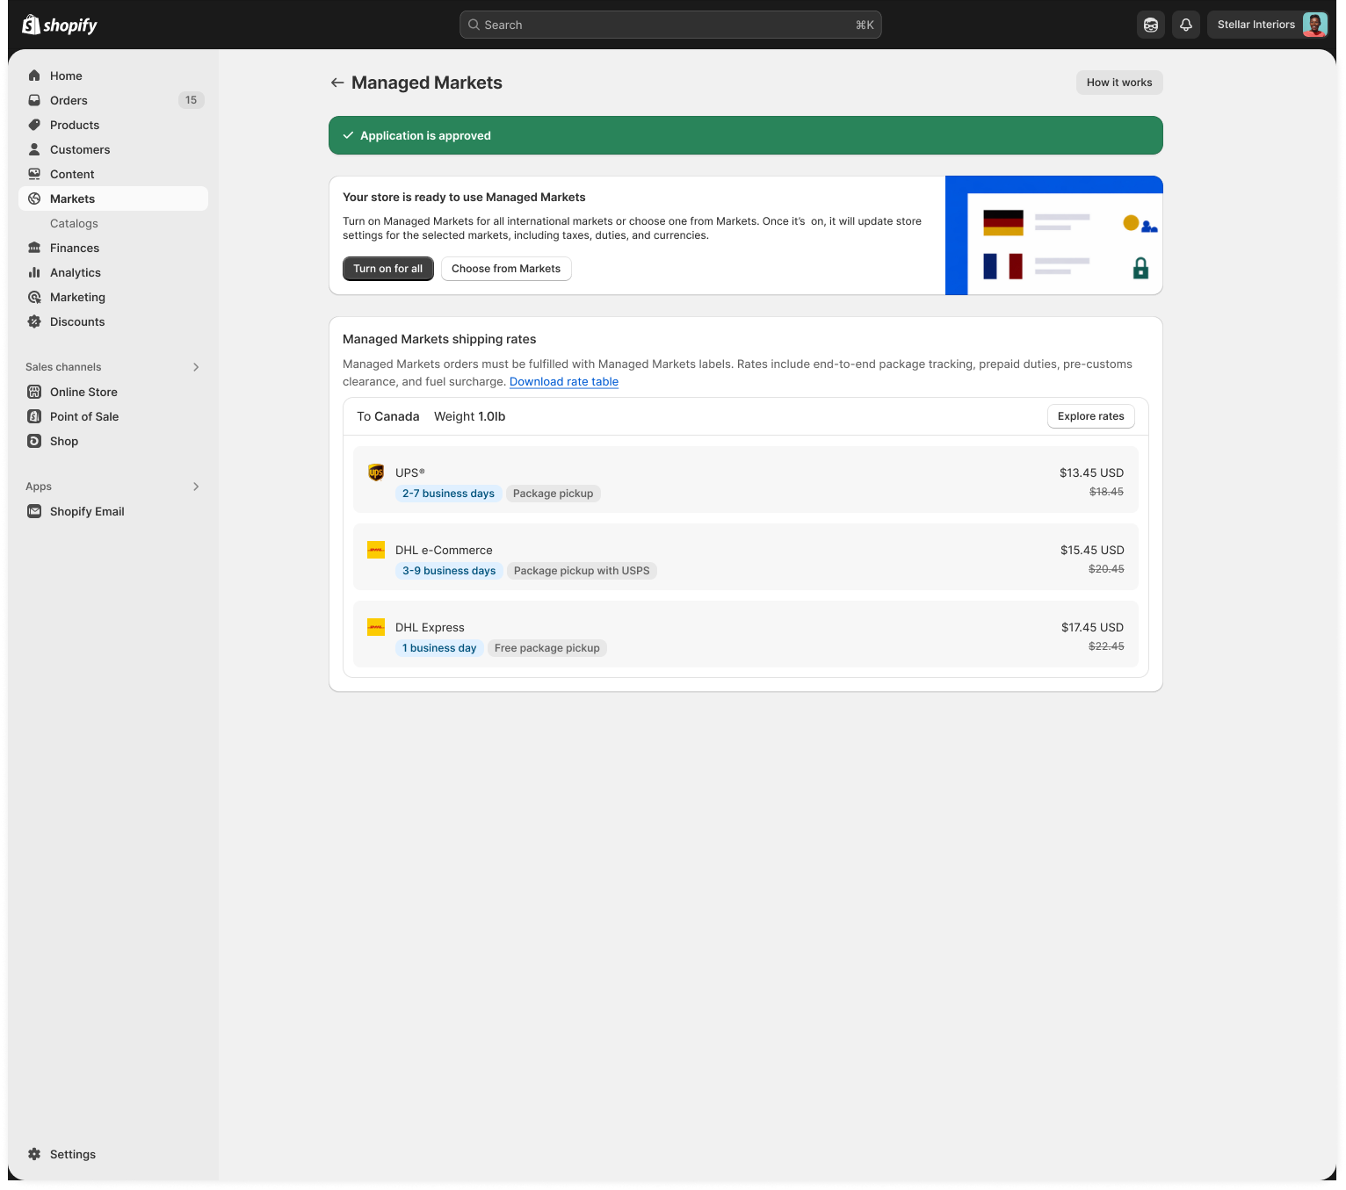1346x1190 pixels.
Task: Click the Search field in the top bar
Action: point(669,25)
